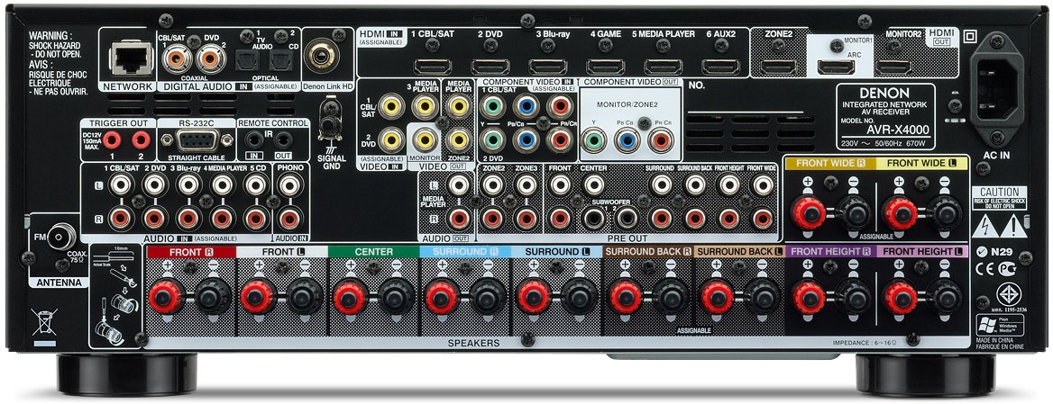The image size is (1053, 404).
Task: Click SUBWOOFER 1 pre out jack
Action: tap(593, 218)
